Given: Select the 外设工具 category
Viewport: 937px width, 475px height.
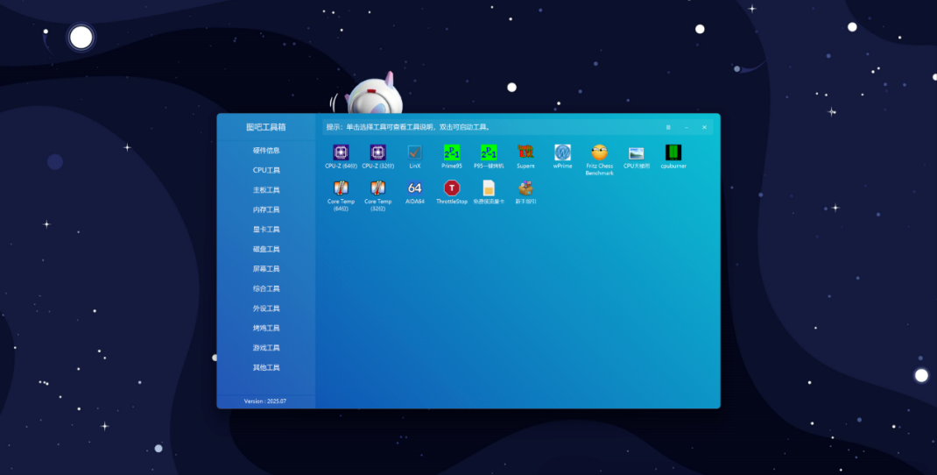Looking at the screenshot, I should tap(266, 308).
